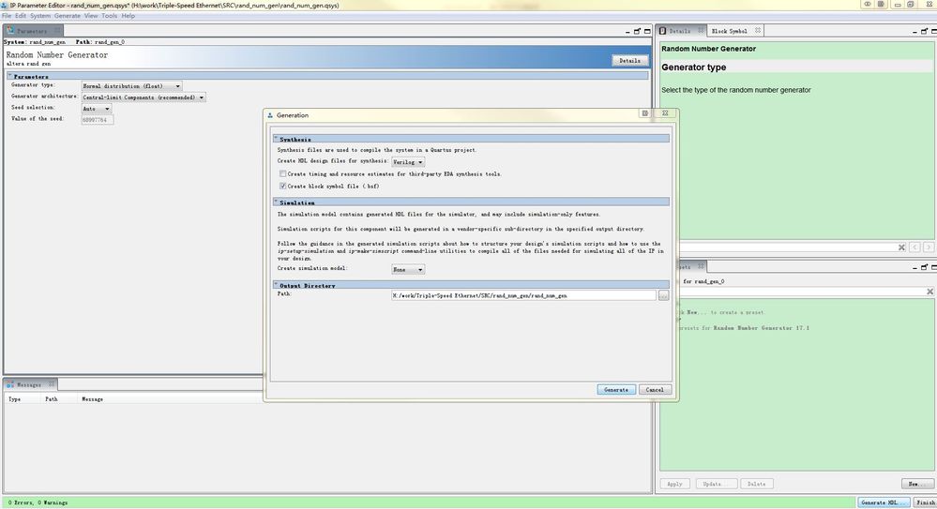Screen dimensions: 937x509
Task: Click the Generate button in the Generation dialog
Action: click(x=616, y=390)
